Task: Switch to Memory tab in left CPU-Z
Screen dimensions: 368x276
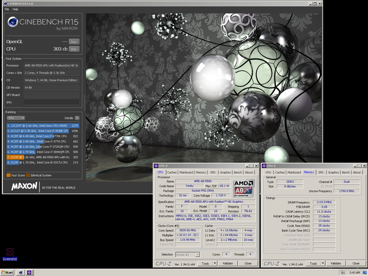Action: pyautogui.click(x=201, y=172)
